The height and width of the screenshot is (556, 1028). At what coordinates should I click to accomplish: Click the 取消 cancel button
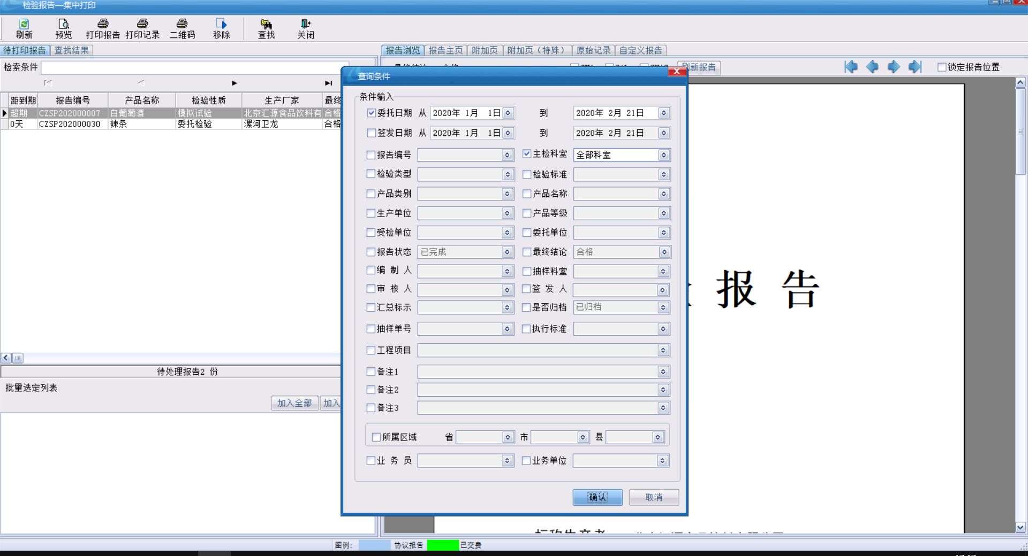pos(654,497)
